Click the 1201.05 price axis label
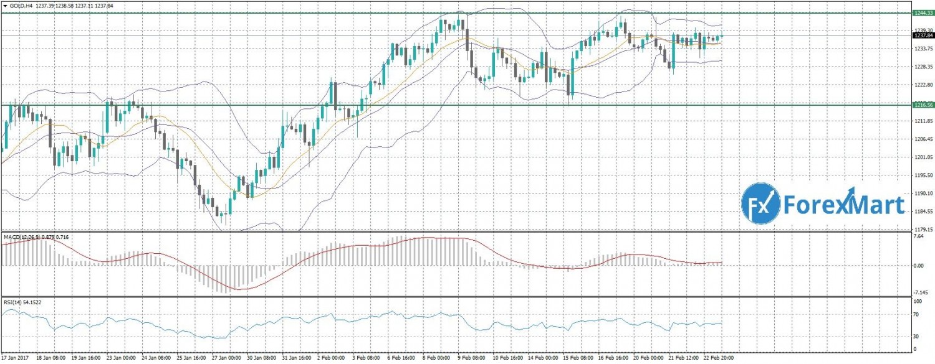This screenshot has width=935, height=364. tap(923, 157)
